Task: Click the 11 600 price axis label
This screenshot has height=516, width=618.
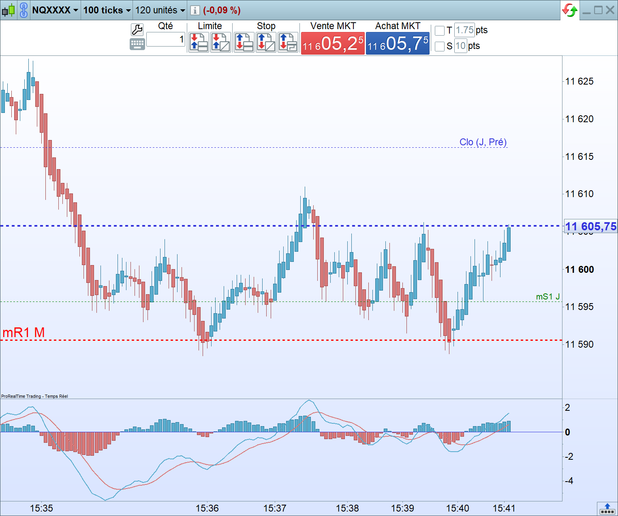Action: point(580,270)
